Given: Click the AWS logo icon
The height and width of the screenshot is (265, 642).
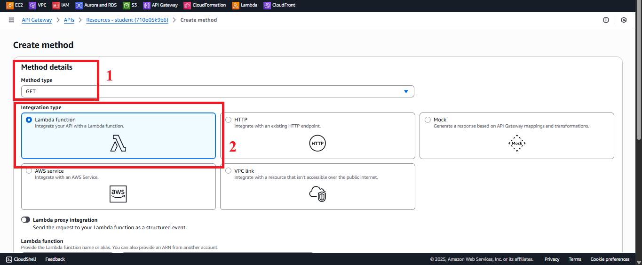Looking at the screenshot, I should click(x=118, y=194).
